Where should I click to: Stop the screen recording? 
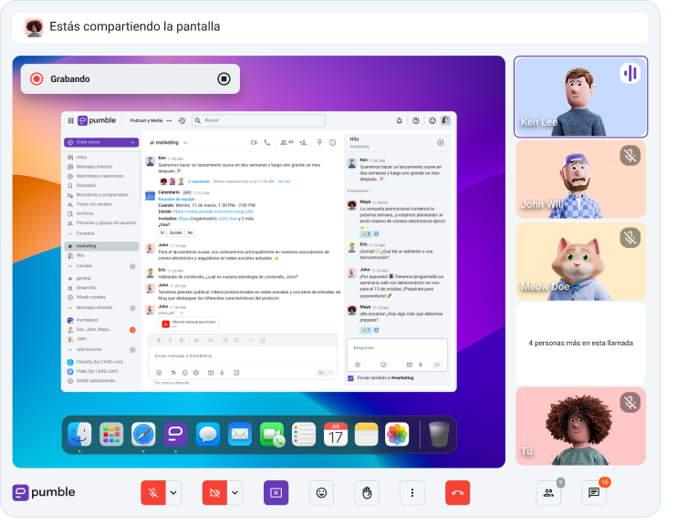pos(224,78)
